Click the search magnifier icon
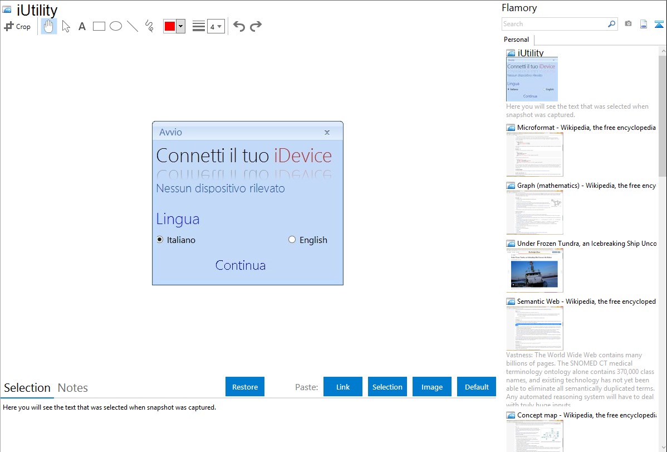 click(612, 24)
